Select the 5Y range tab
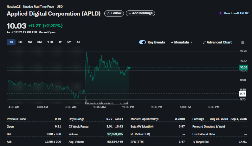Viewport: 252px width, 146px height. click(x=69, y=42)
